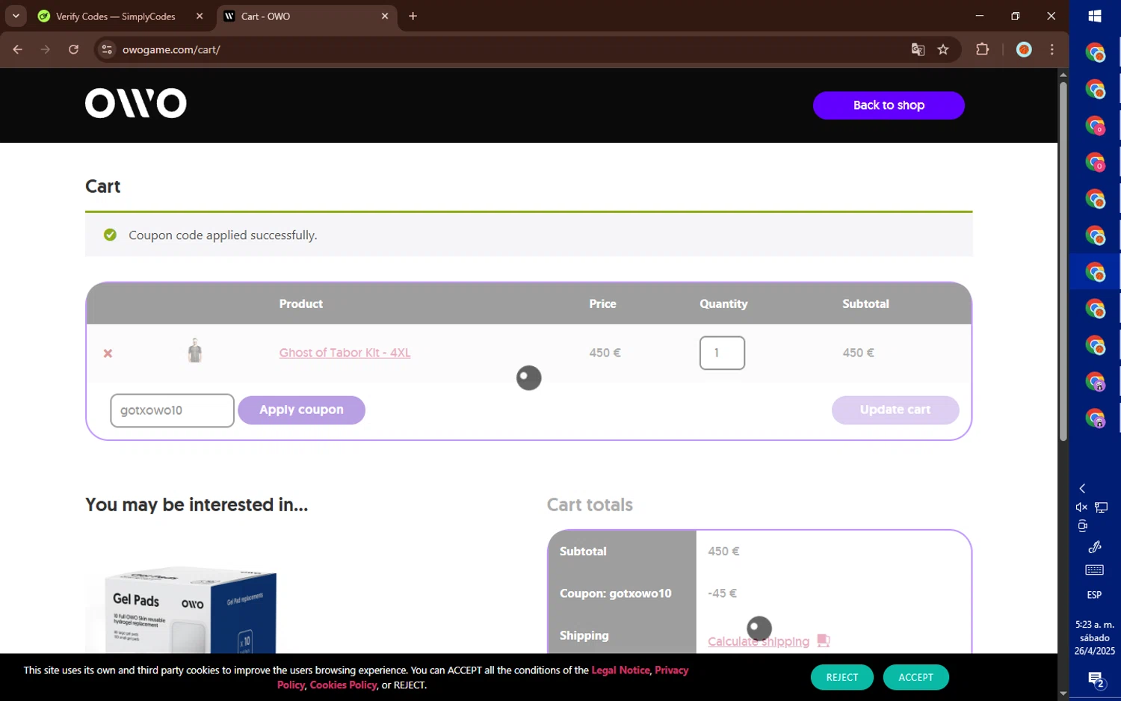Click the Cart totals heading
The image size is (1121, 701).
point(590,505)
